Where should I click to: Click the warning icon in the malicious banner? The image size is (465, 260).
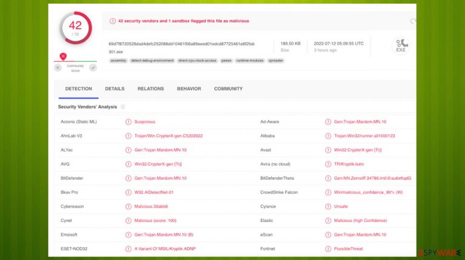tap(113, 21)
